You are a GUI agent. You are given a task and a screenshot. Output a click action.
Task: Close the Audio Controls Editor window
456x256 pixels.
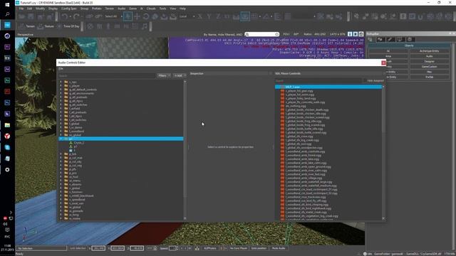click(x=383, y=63)
